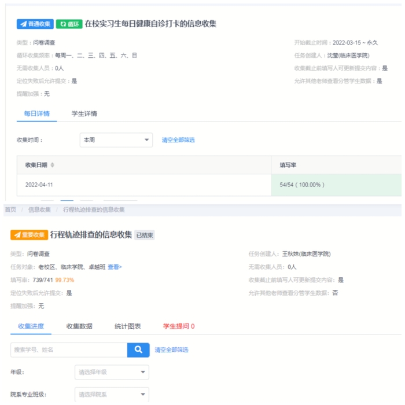Open the 收集数据 tab
The image size is (405, 405).
tap(79, 326)
